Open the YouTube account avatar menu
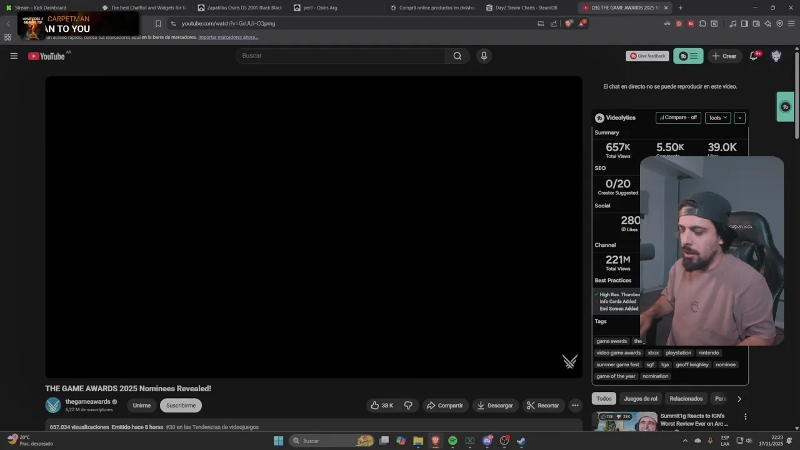The height and width of the screenshot is (450, 800). click(x=776, y=56)
